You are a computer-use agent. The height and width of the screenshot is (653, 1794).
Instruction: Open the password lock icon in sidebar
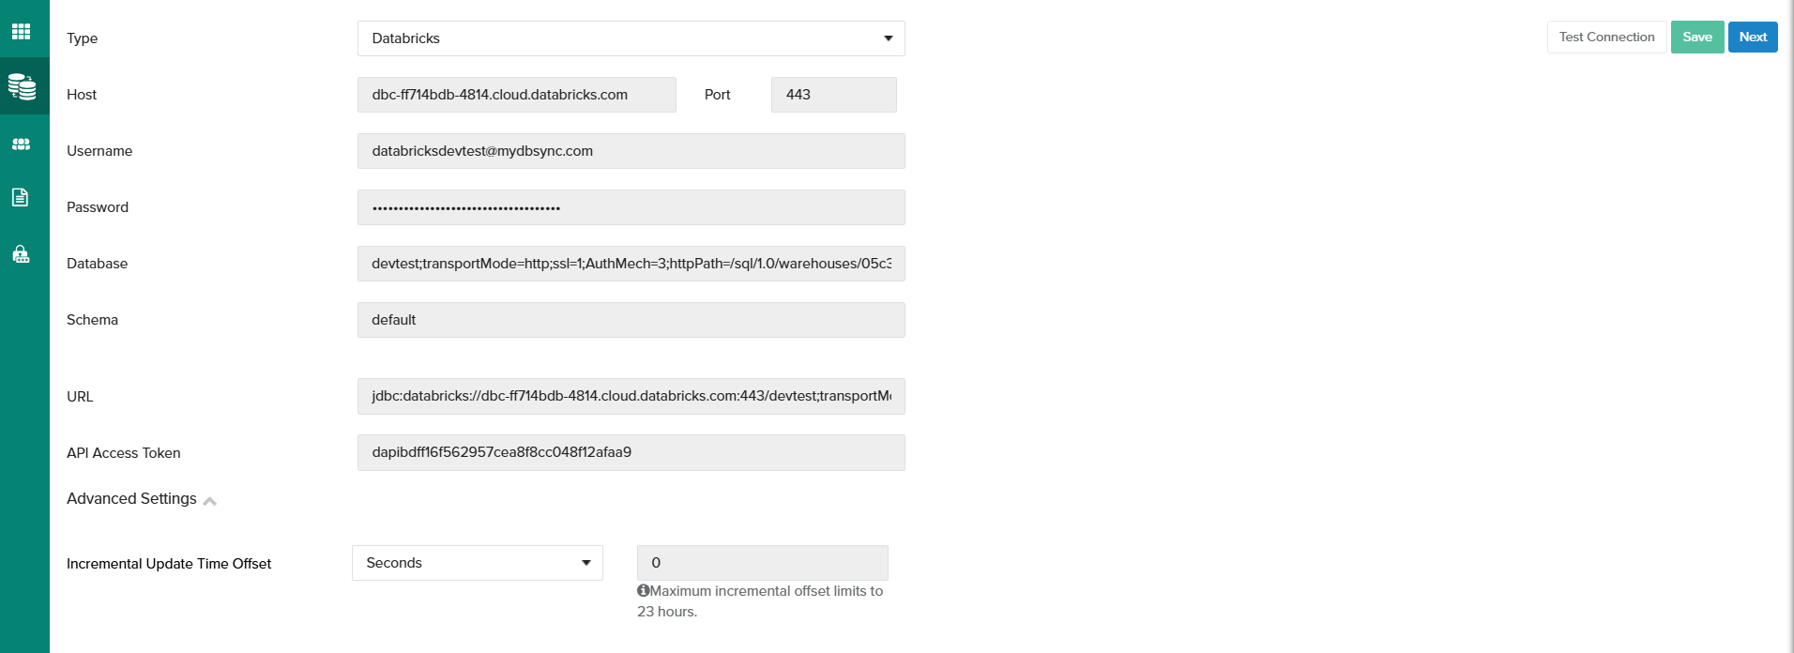(x=21, y=254)
